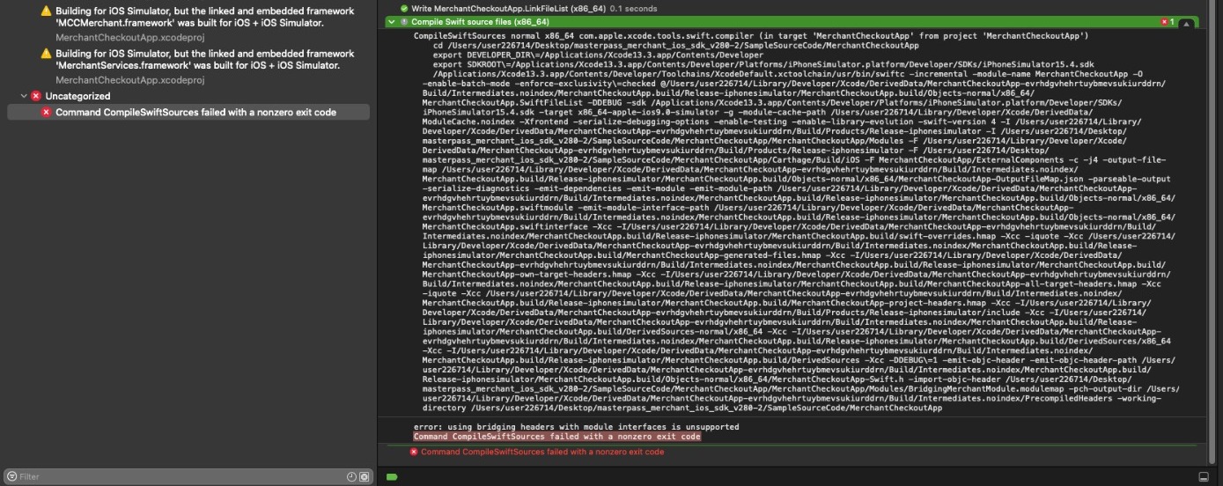Click the green indicator in the bottom bar
Screen dimensions: 1223x486
point(393,476)
